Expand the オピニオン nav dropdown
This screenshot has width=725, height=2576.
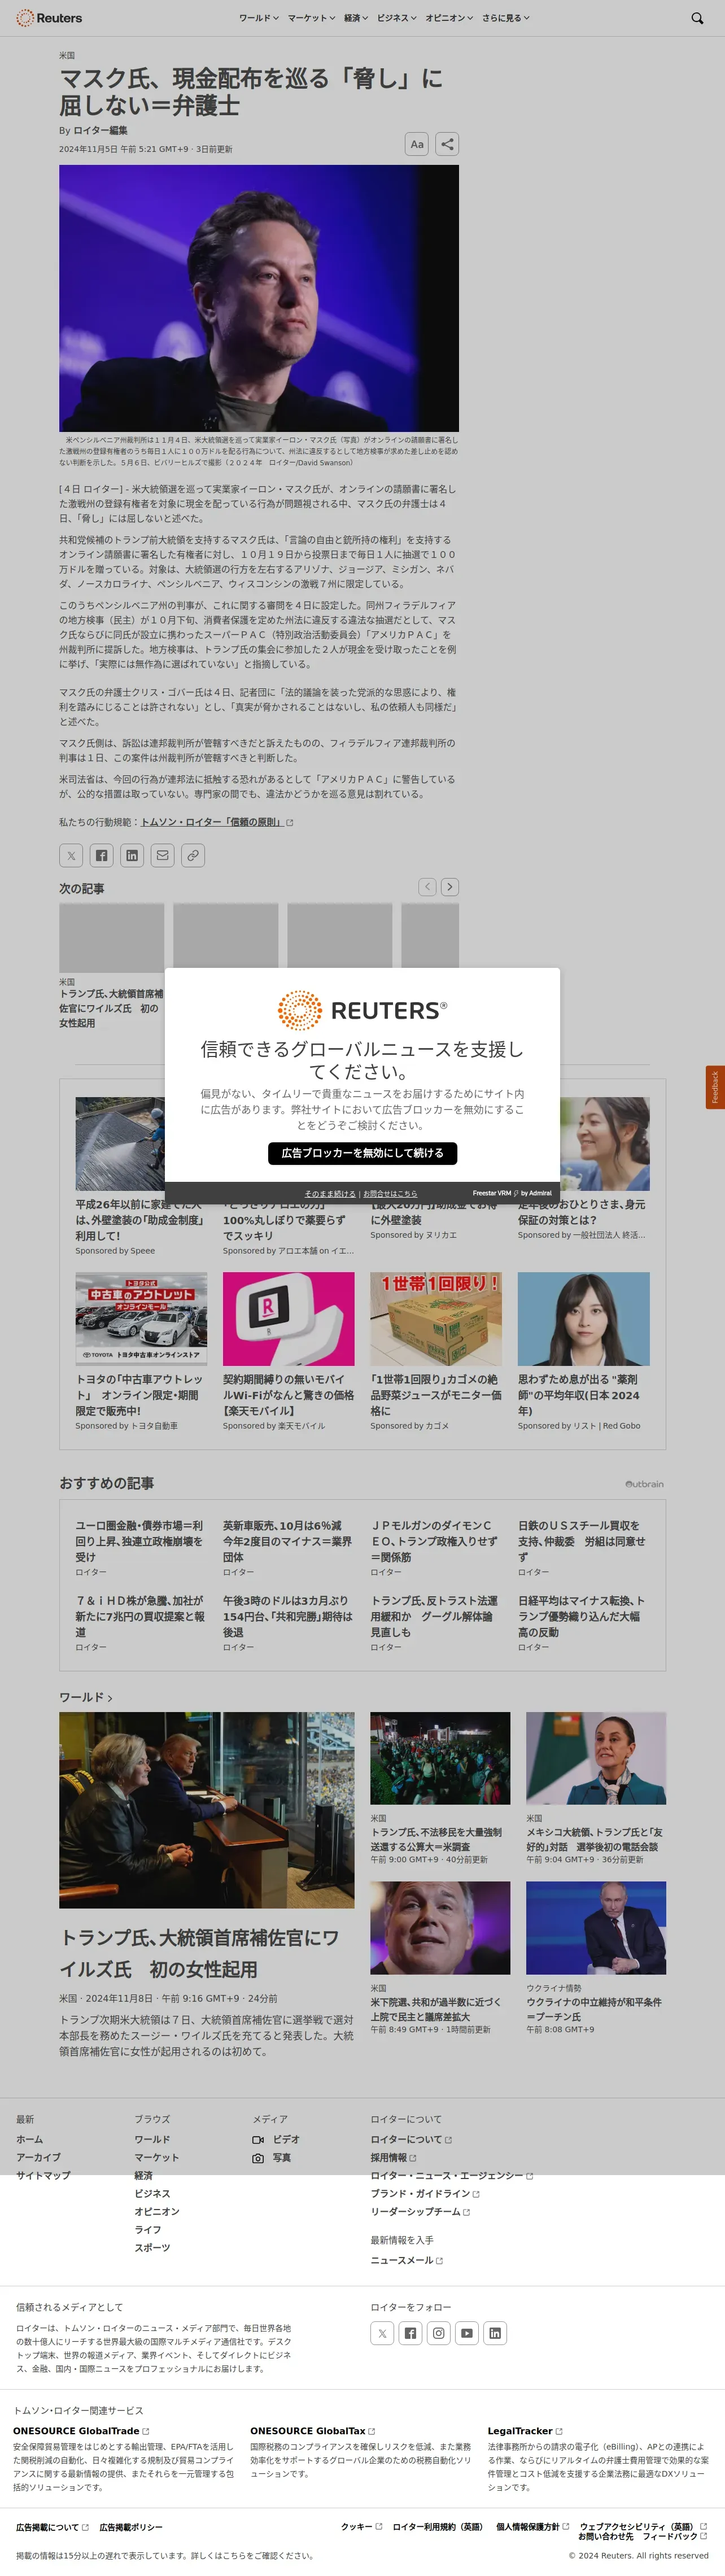click(x=449, y=18)
